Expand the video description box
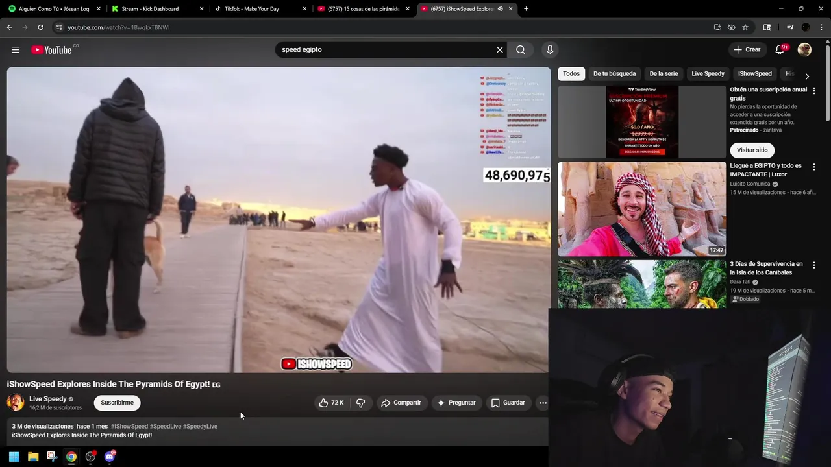Image resolution: width=831 pixels, height=467 pixels. click(x=277, y=431)
